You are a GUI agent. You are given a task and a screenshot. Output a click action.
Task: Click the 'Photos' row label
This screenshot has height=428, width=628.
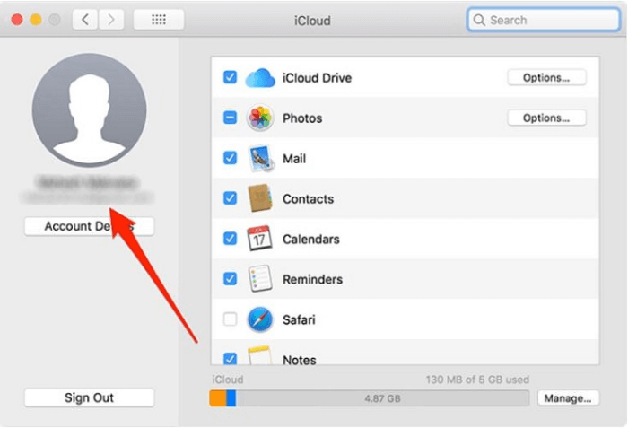pyautogui.click(x=302, y=118)
